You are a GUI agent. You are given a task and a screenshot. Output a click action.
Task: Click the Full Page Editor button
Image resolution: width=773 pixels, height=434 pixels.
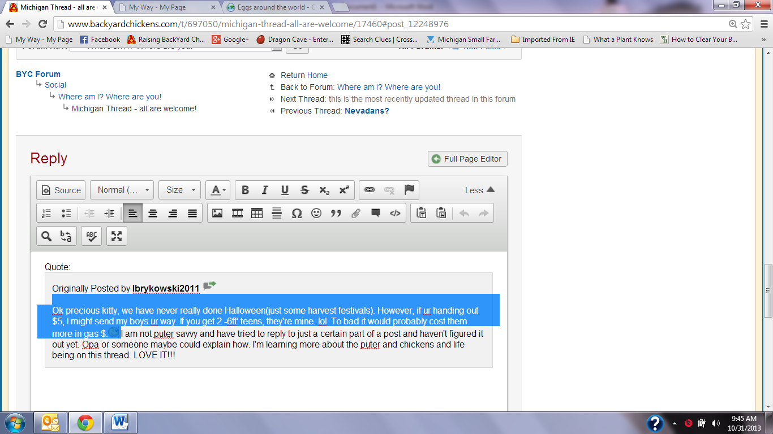[x=467, y=159]
